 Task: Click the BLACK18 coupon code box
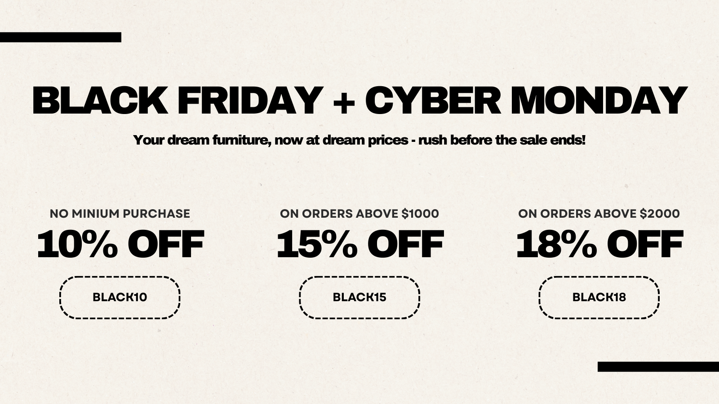(599, 297)
